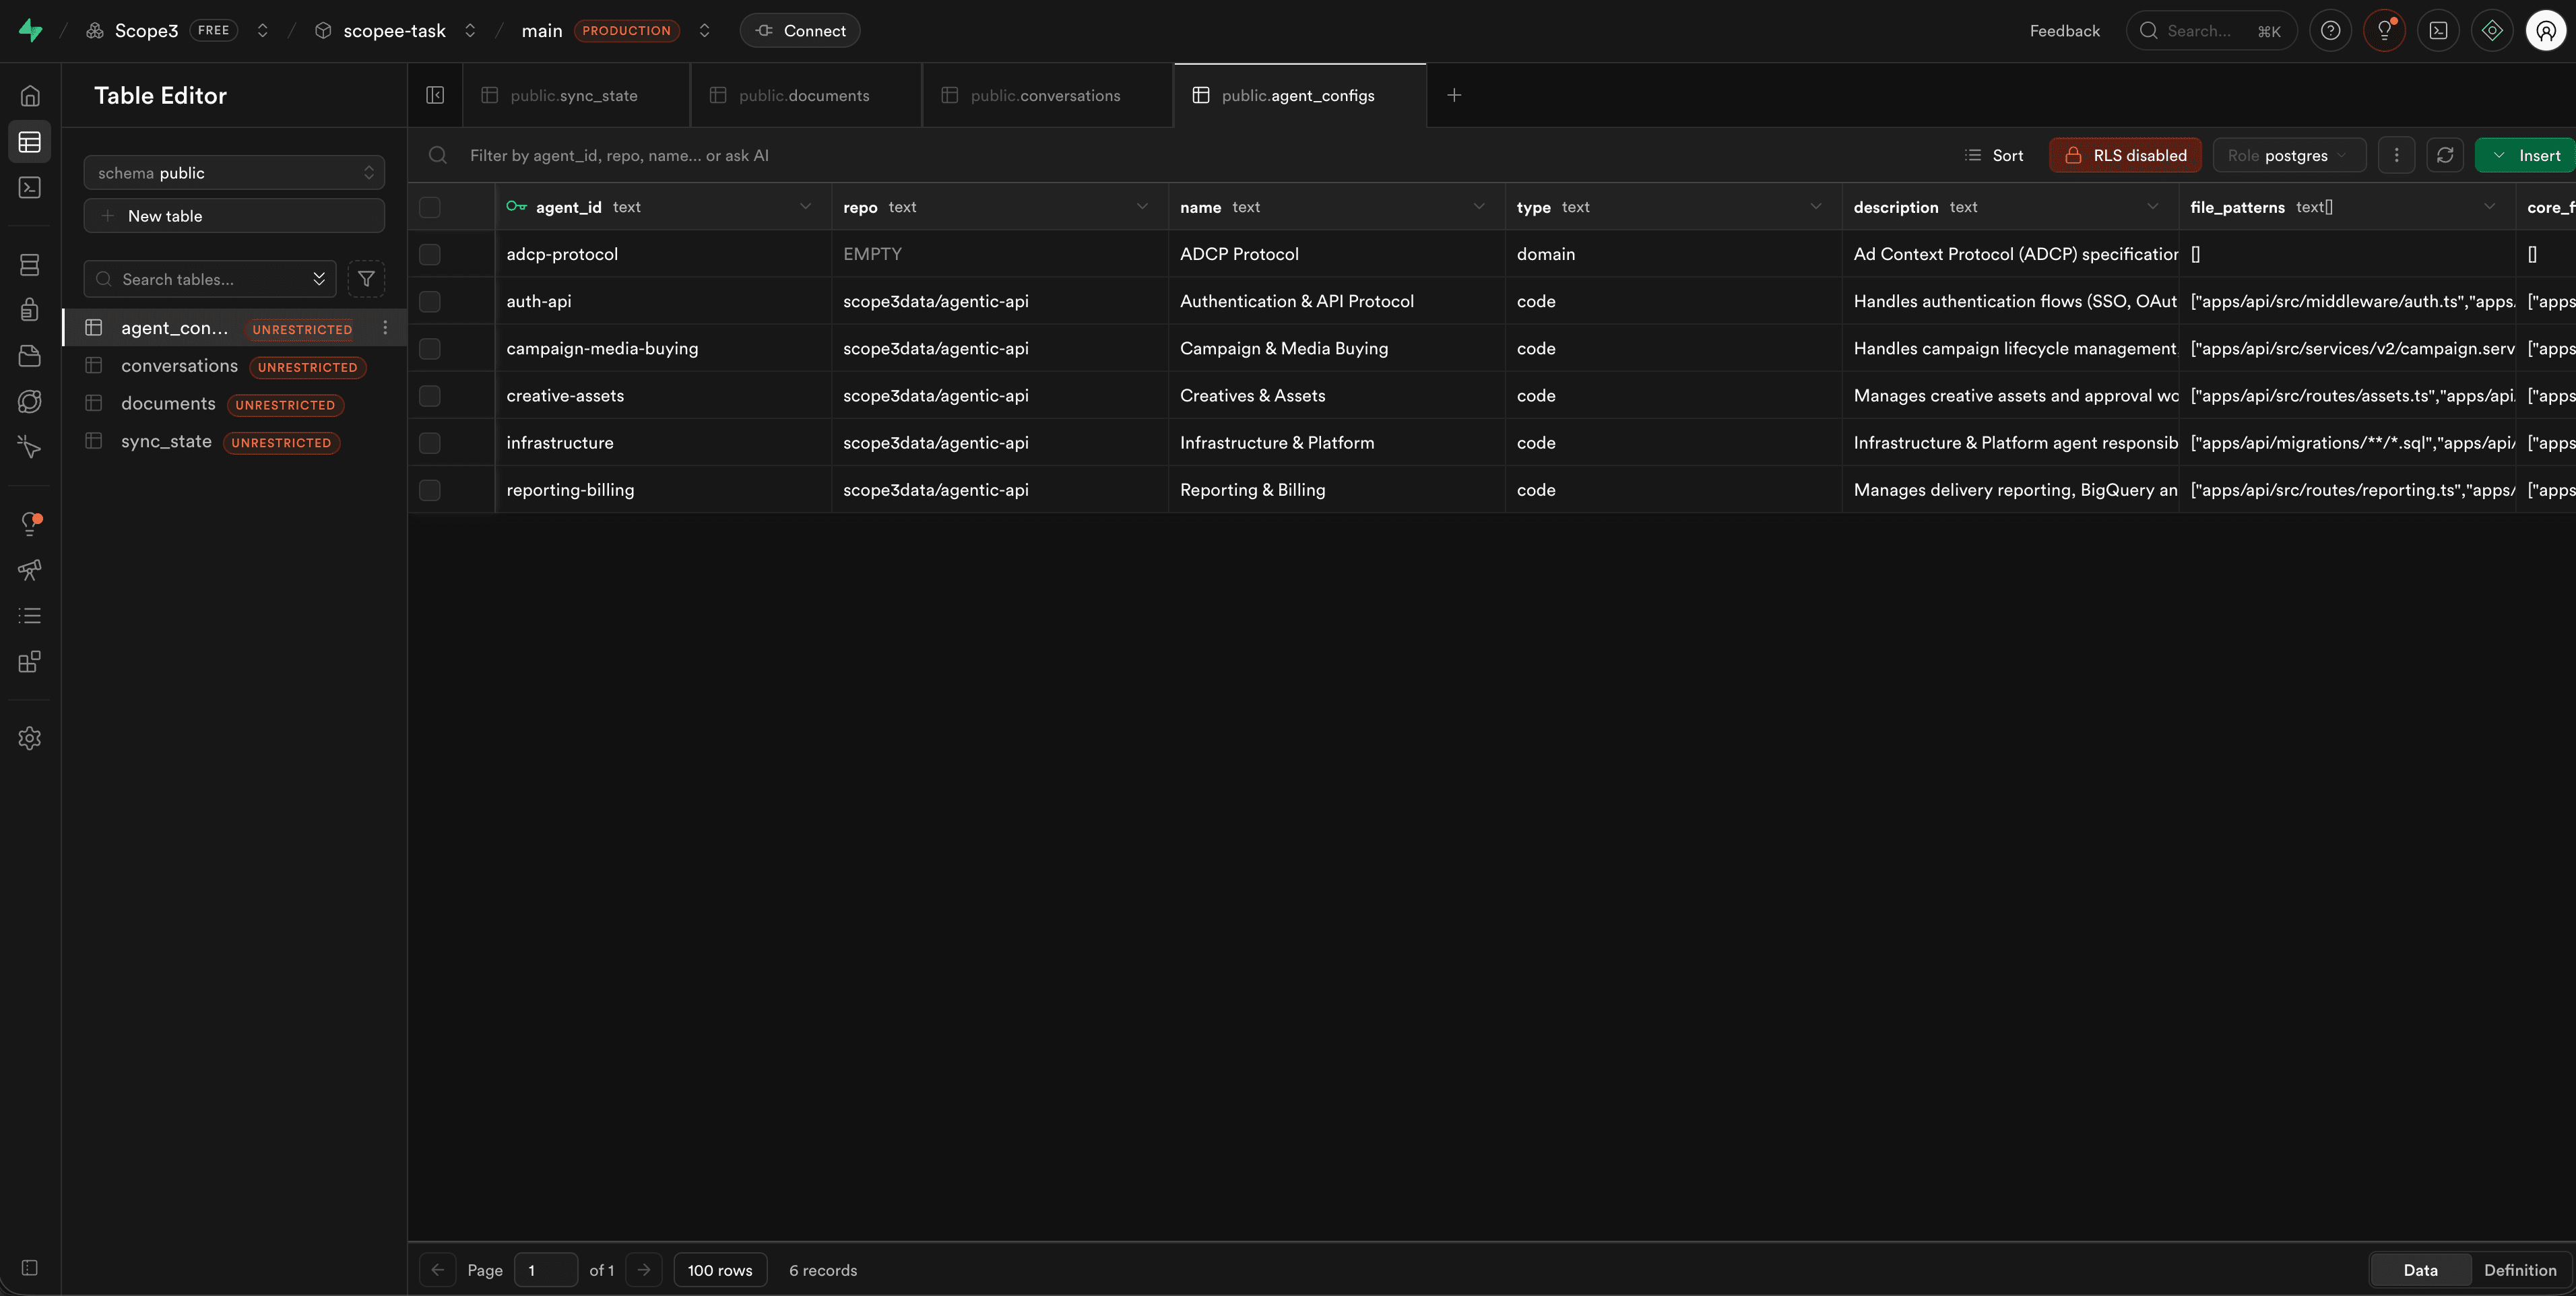The image size is (2576, 1296).
Task: Open Storage sidebar icon
Action: coord(30,355)
